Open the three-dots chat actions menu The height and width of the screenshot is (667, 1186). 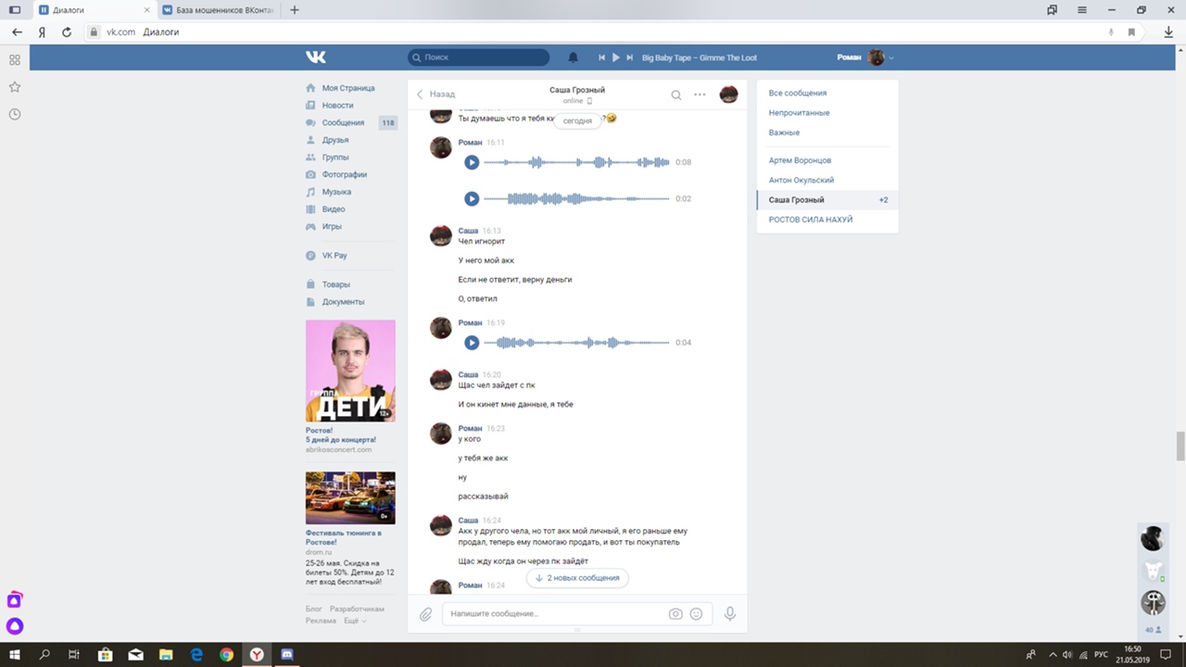[700, 94]
